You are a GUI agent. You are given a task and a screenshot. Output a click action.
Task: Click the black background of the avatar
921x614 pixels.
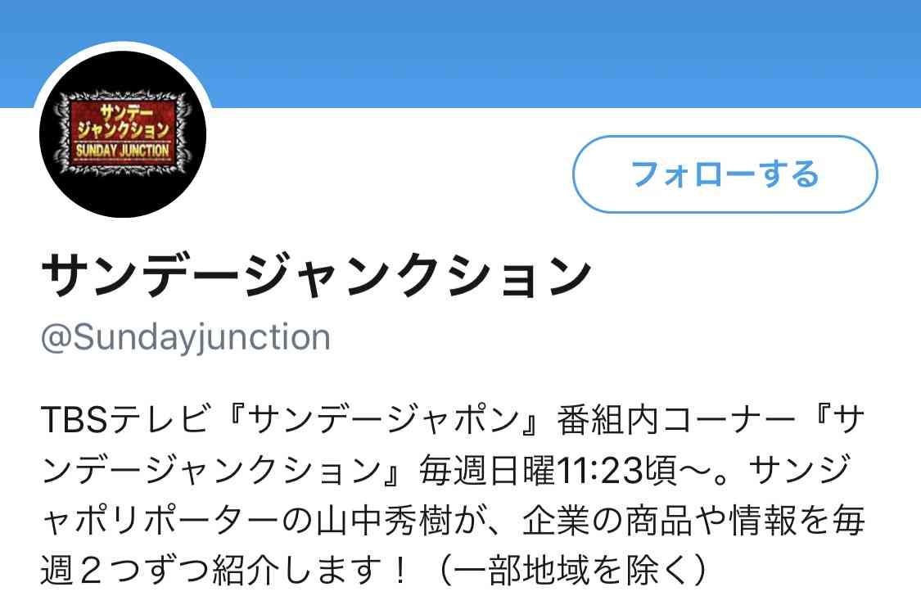(x=123, y=196)
